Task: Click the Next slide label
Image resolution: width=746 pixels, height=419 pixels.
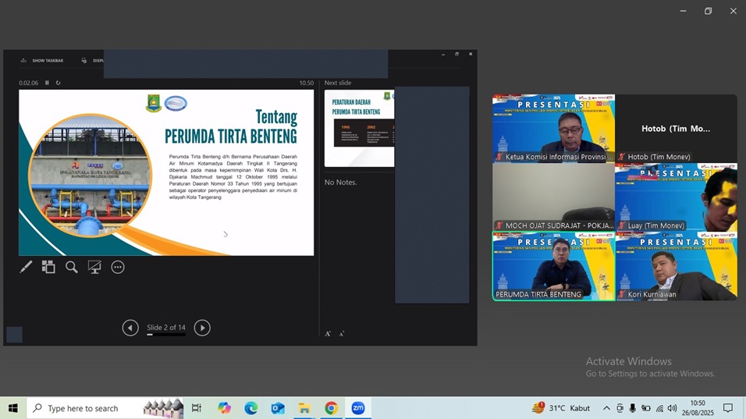Action: [x=338, y=83]
